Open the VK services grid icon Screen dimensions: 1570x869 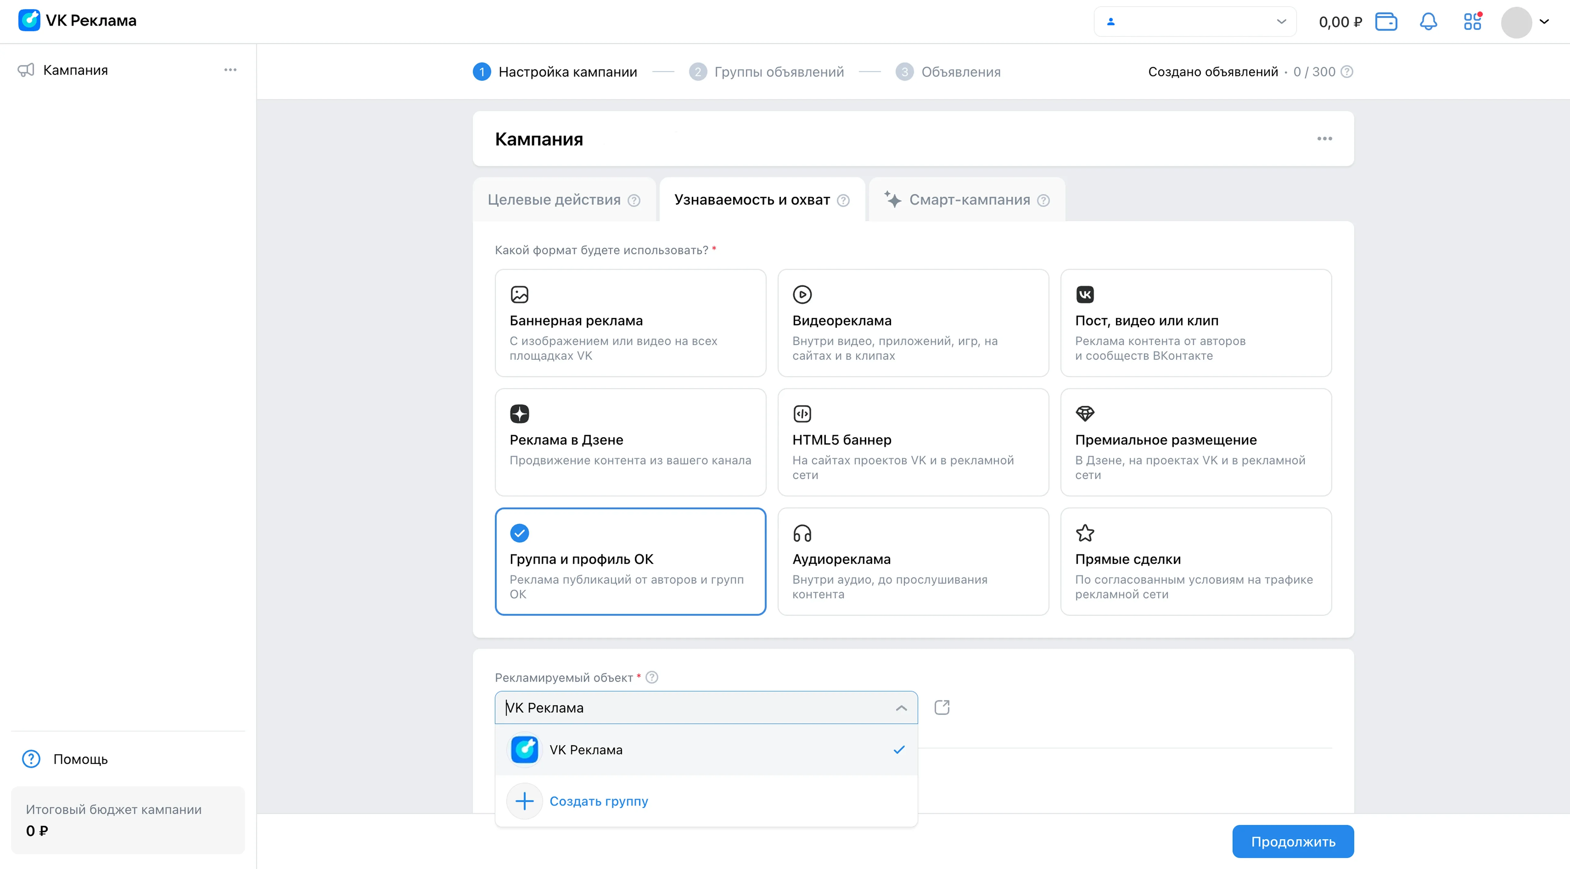coord(1472,22)
